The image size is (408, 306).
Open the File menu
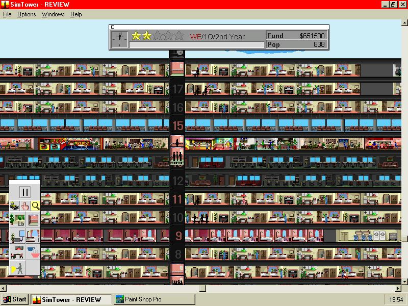pos(7,14)
